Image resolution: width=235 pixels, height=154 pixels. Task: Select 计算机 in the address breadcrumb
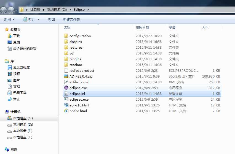pyautogui.click(x=35, y=10)
